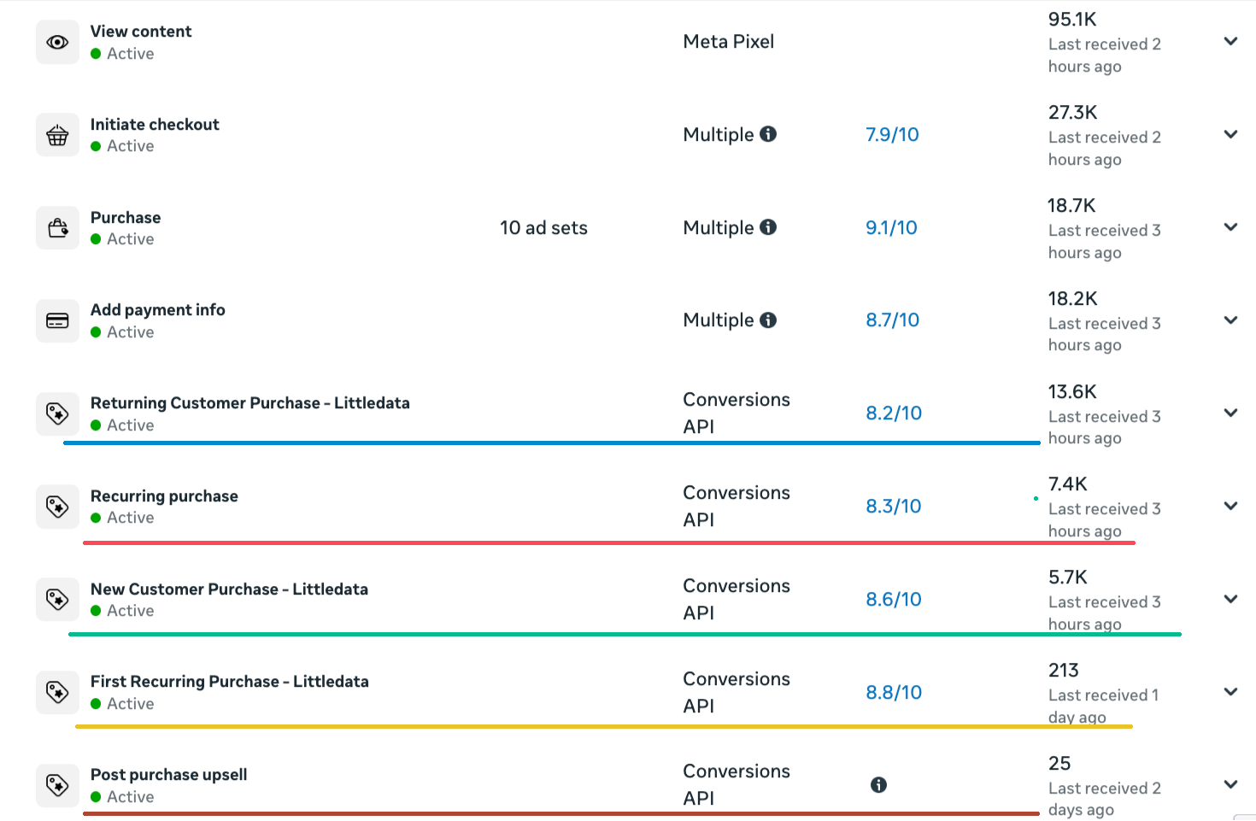This screenshot has height=821, width=1256.
Task: Click the Recurring purchase tag icon
Action: pyautogui.click(x=57, y=507)
